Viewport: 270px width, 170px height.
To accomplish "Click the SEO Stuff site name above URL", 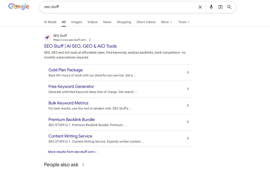I will [60, 36].
